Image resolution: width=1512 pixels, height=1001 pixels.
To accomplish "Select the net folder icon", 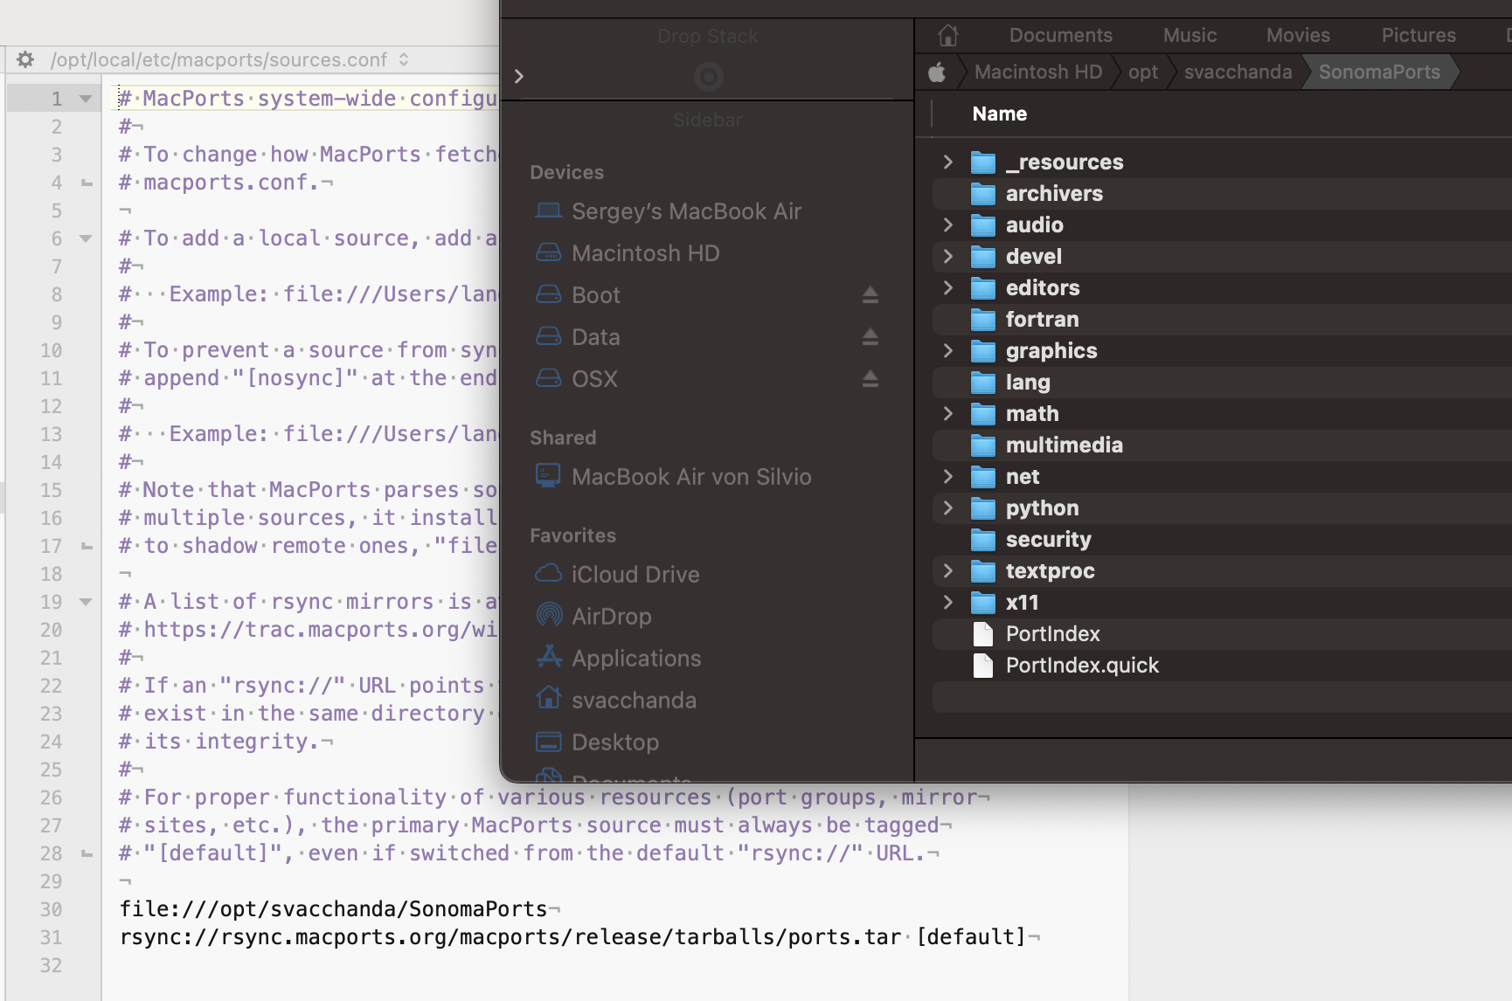I will pyautogui.click(x=983, y=477).
